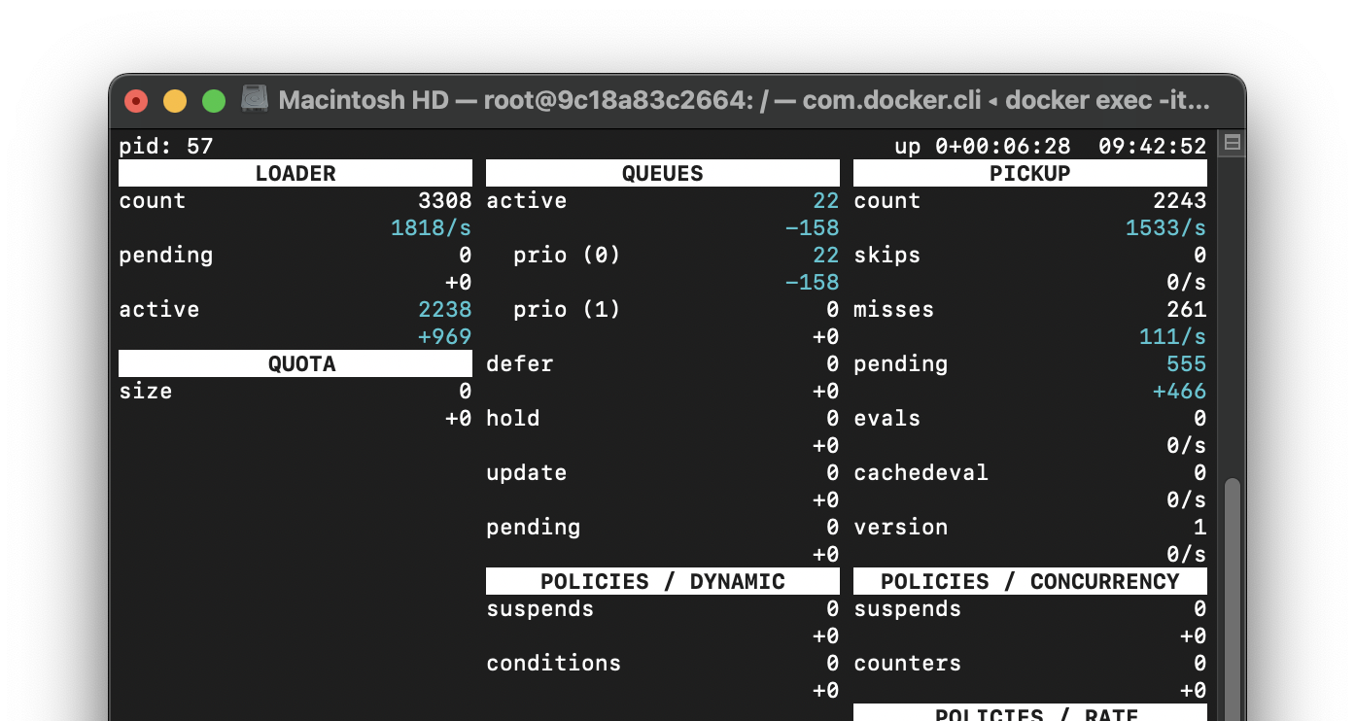The image size is (1355, 721).
Task: Click the loader count value 3308
Action: pyautogui.click(x=444, y=201)
